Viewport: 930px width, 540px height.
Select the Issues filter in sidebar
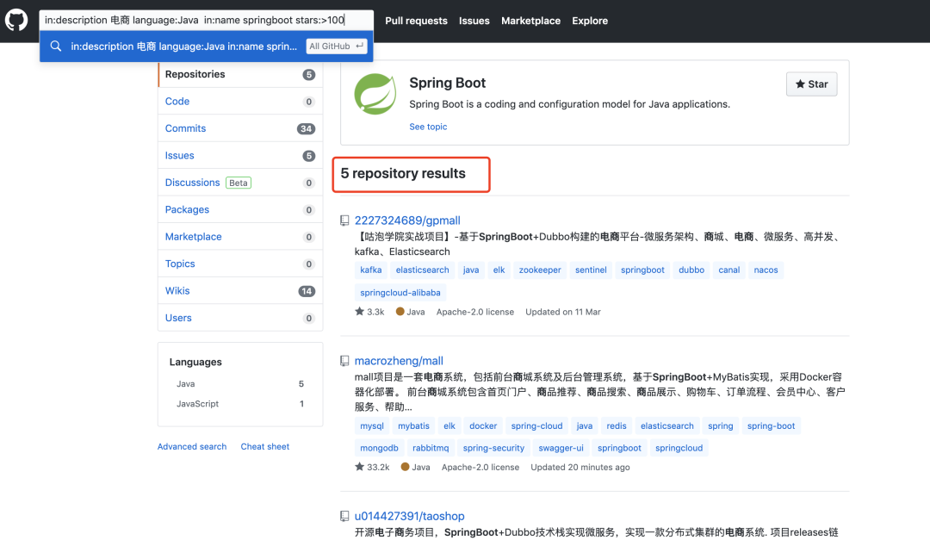tap(240, 156)
